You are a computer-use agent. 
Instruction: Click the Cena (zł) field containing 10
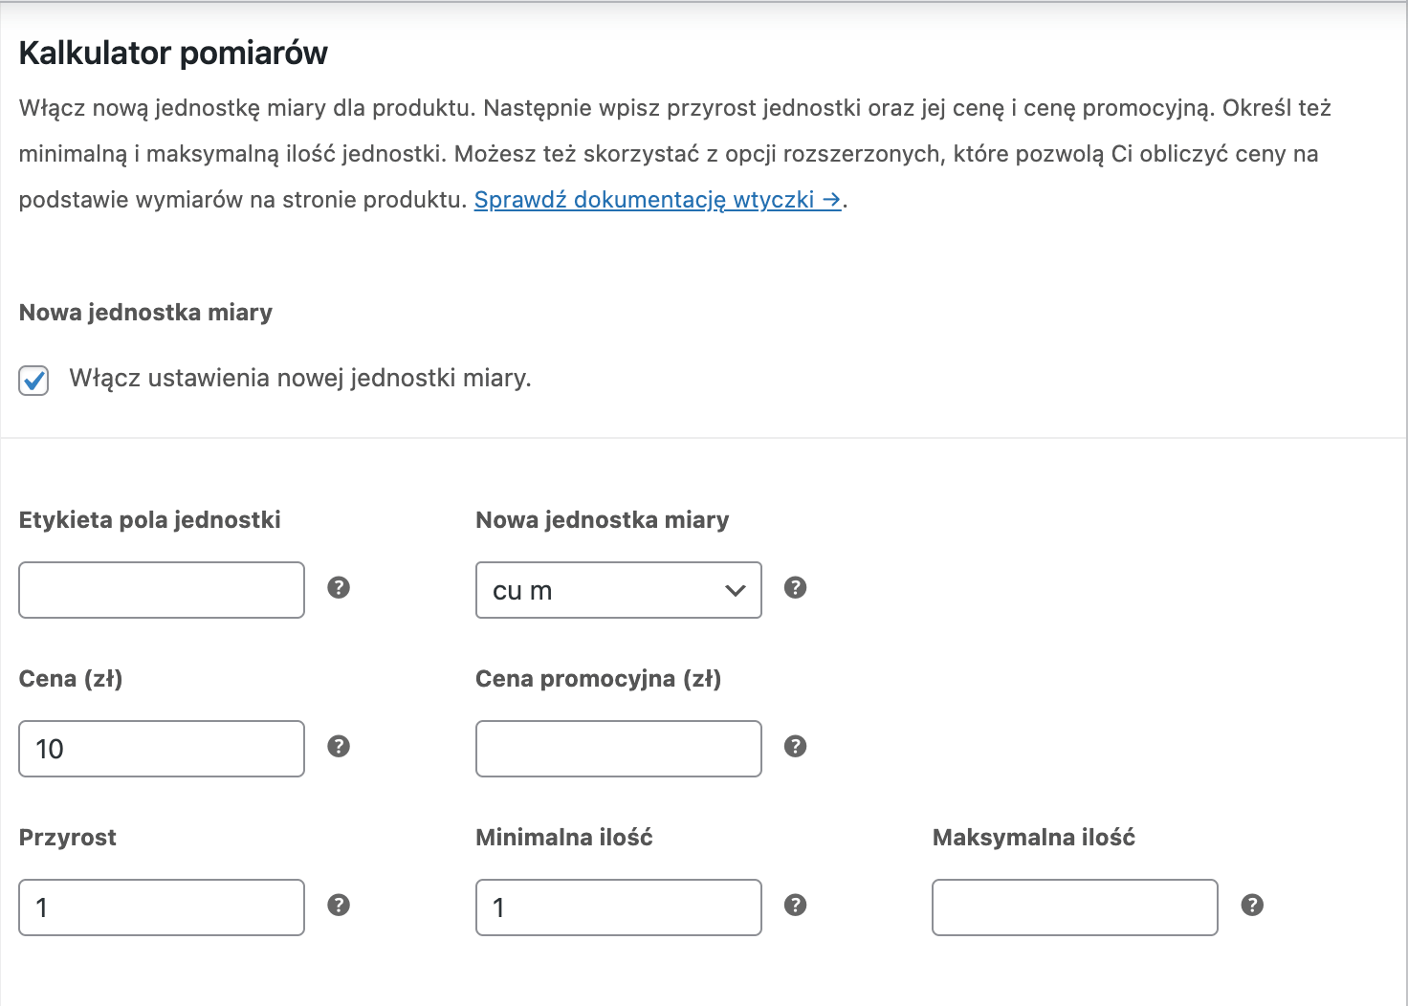(162, 749)
